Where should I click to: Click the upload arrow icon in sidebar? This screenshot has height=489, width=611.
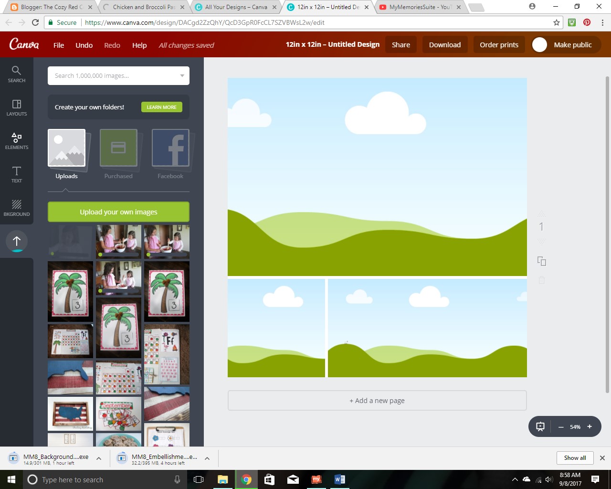coord(16,242)
